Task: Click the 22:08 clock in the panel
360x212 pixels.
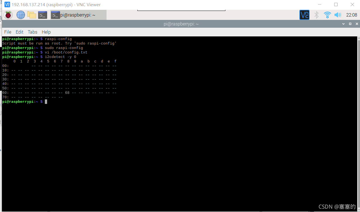Action: (x=352, y=15)
